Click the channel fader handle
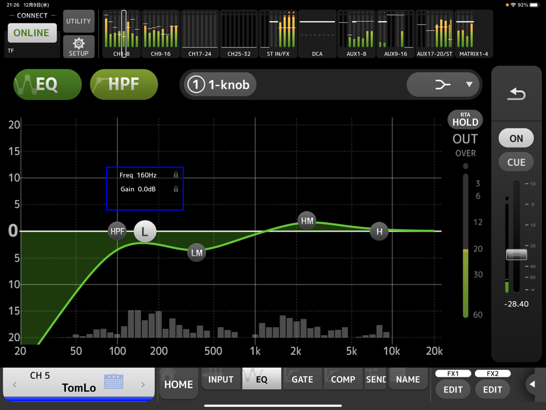Screen dimensions: 546x410 (x=517, y=255)
